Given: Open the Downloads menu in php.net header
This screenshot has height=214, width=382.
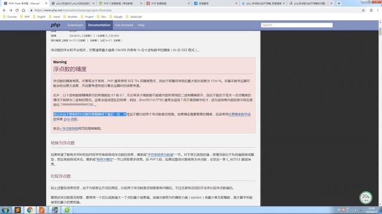Looking at the screenshot, I should [75, 25].
